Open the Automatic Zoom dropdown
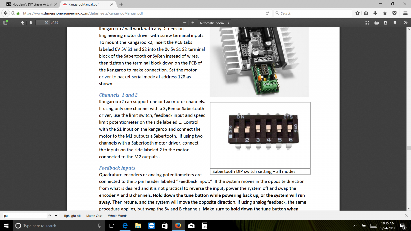The image size is (411, 231). coord(214,23)
